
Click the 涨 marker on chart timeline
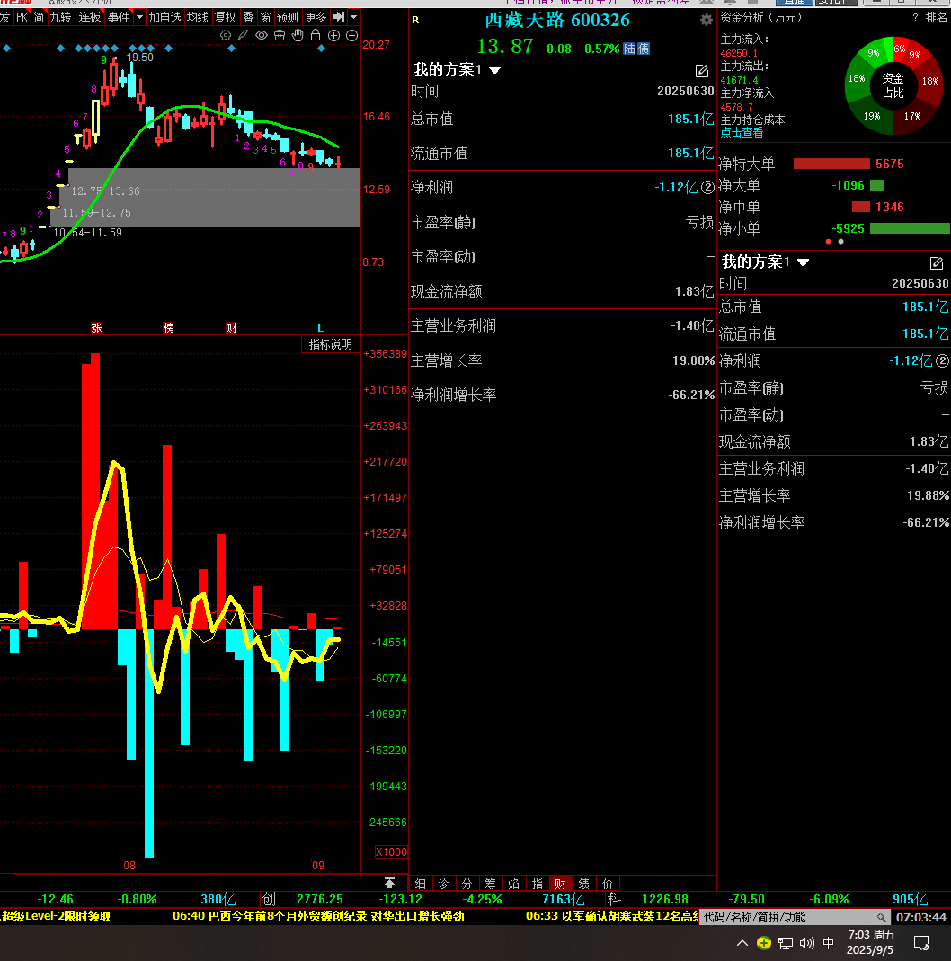pos(96,328)
